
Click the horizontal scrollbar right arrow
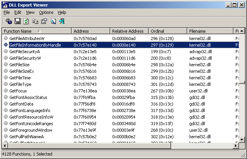[235, 146]
